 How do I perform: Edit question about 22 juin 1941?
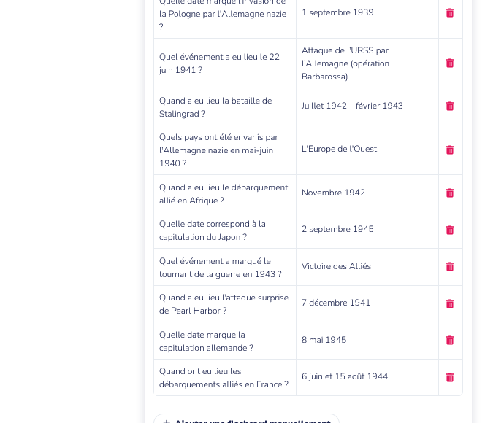click(225, 63)
